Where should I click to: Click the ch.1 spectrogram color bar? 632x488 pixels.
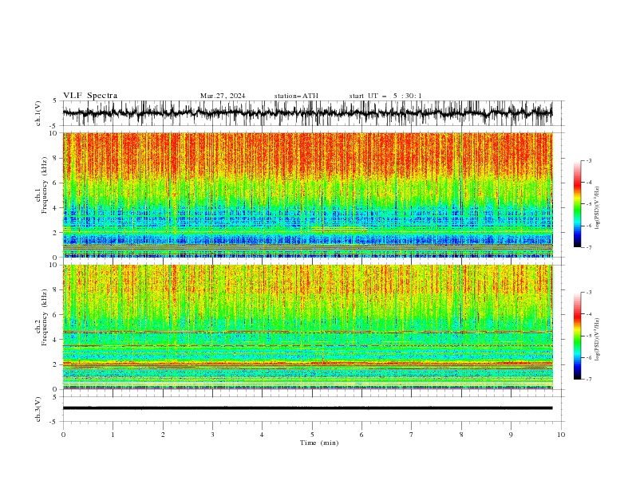coord(578,204)
